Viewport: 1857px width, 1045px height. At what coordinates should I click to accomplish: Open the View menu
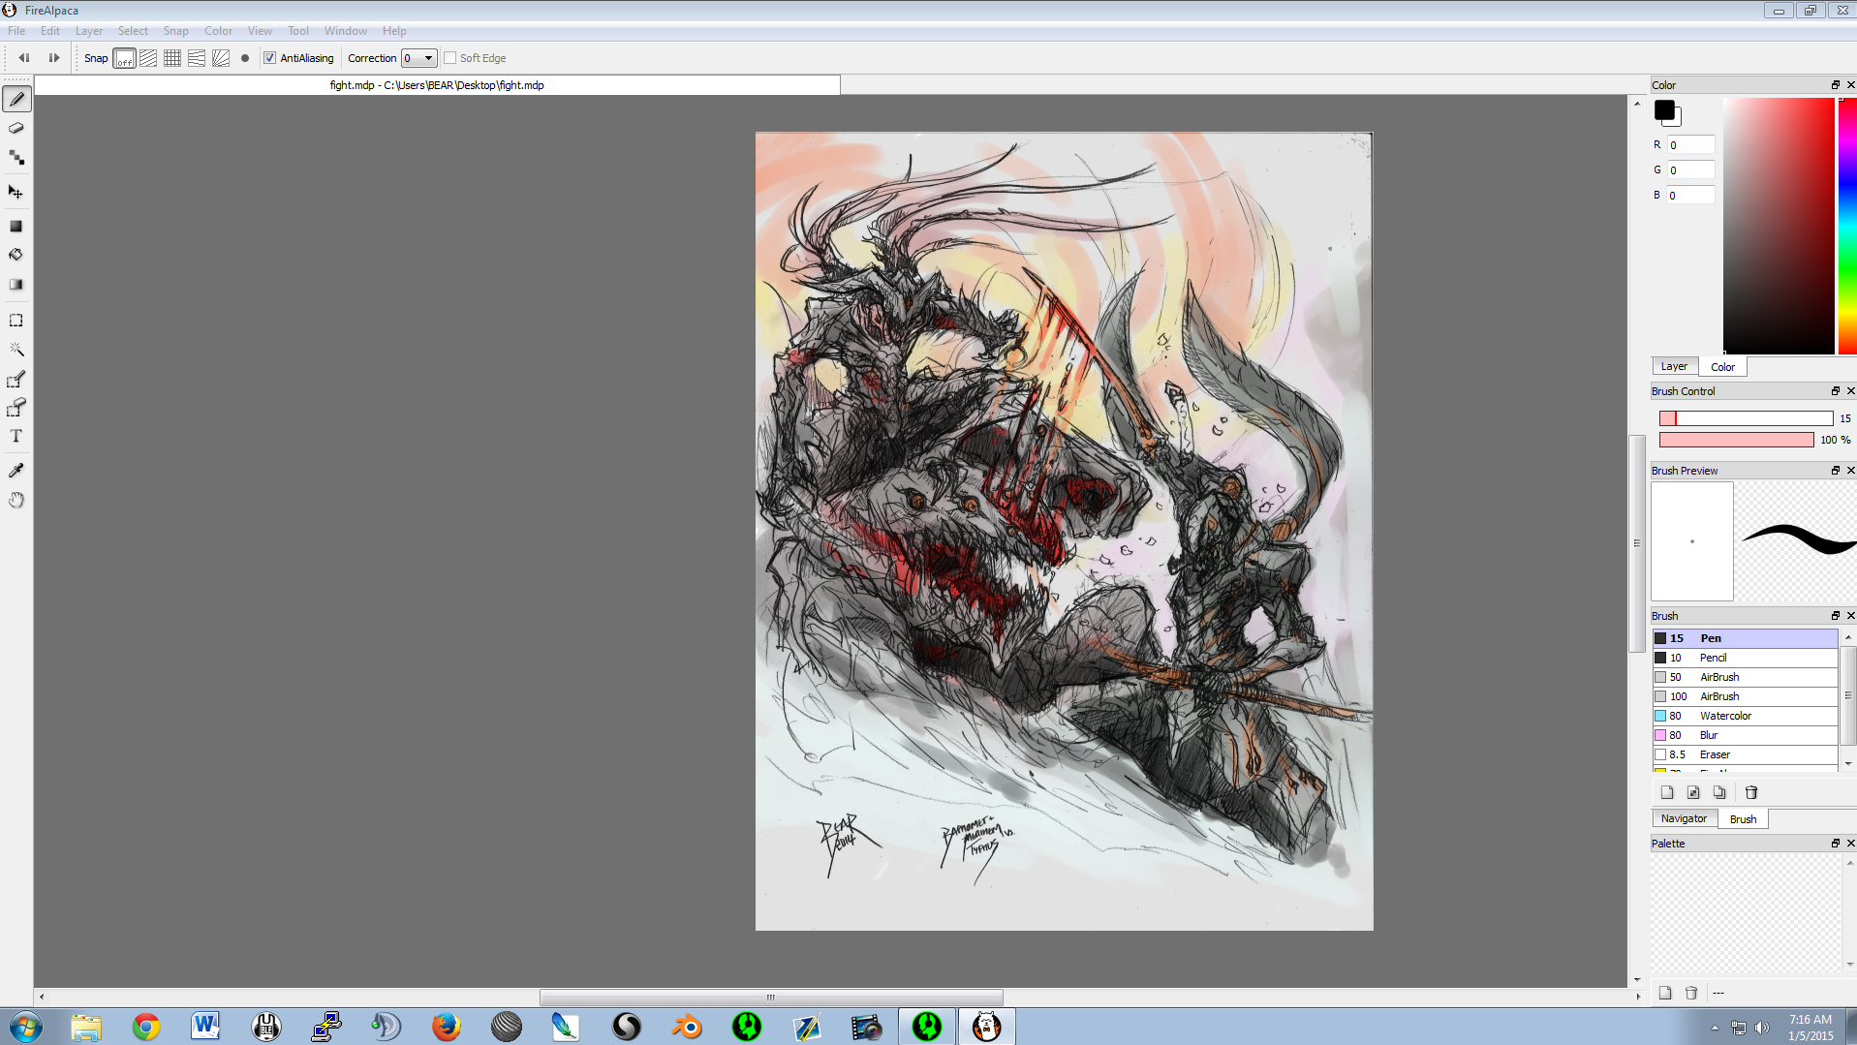coord(260,31)
